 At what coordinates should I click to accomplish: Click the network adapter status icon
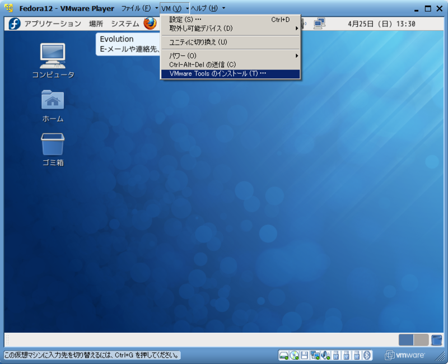[315, 355]
